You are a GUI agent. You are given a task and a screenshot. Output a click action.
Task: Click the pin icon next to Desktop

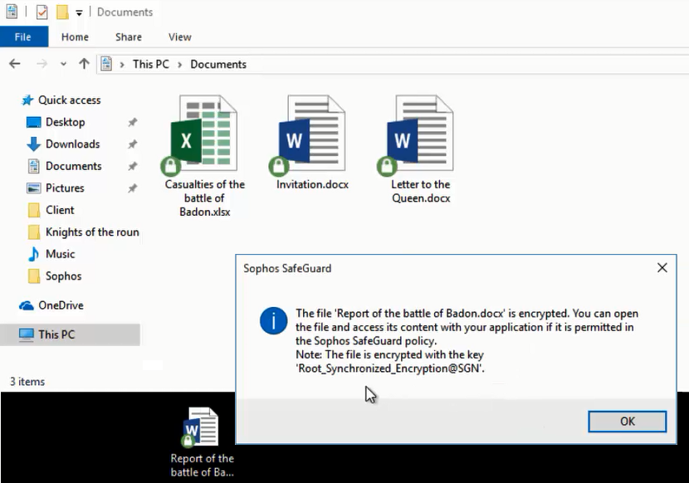pos(132,122)
